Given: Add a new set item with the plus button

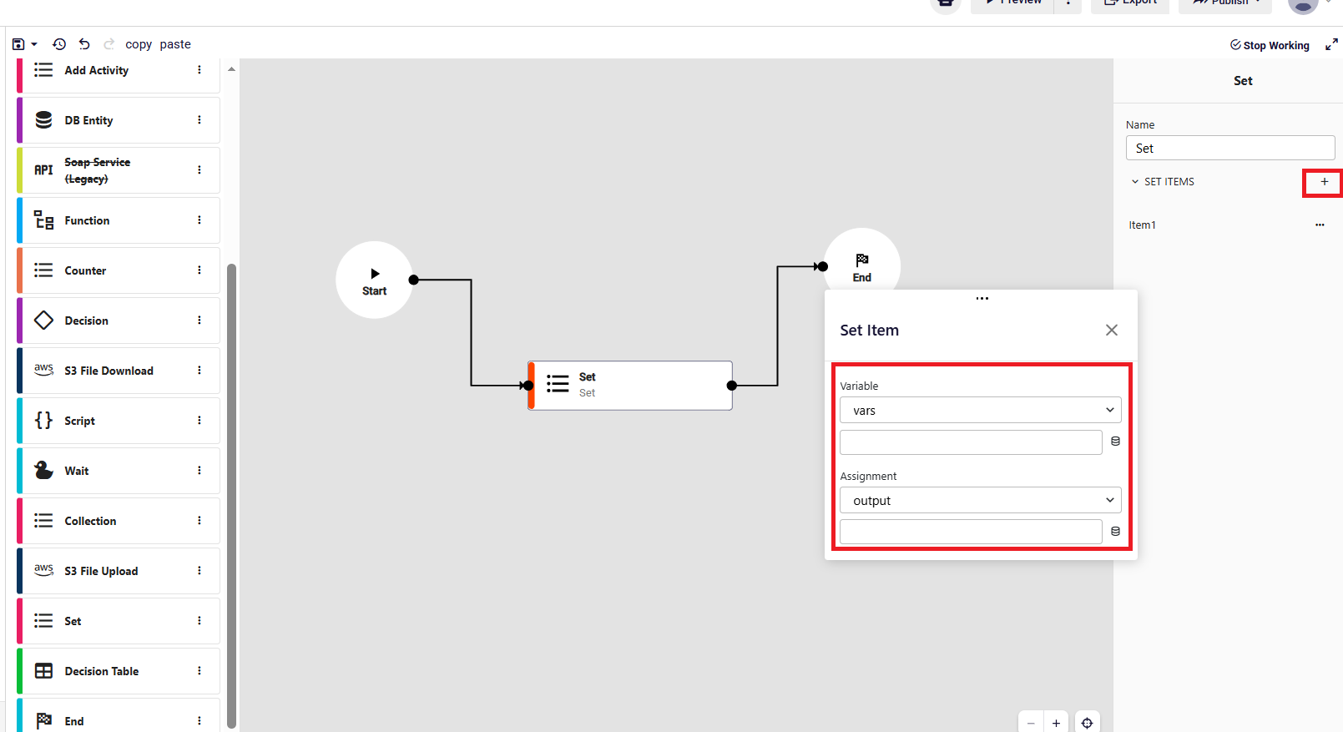Looking at the screenshot, I should (1324, 182).
